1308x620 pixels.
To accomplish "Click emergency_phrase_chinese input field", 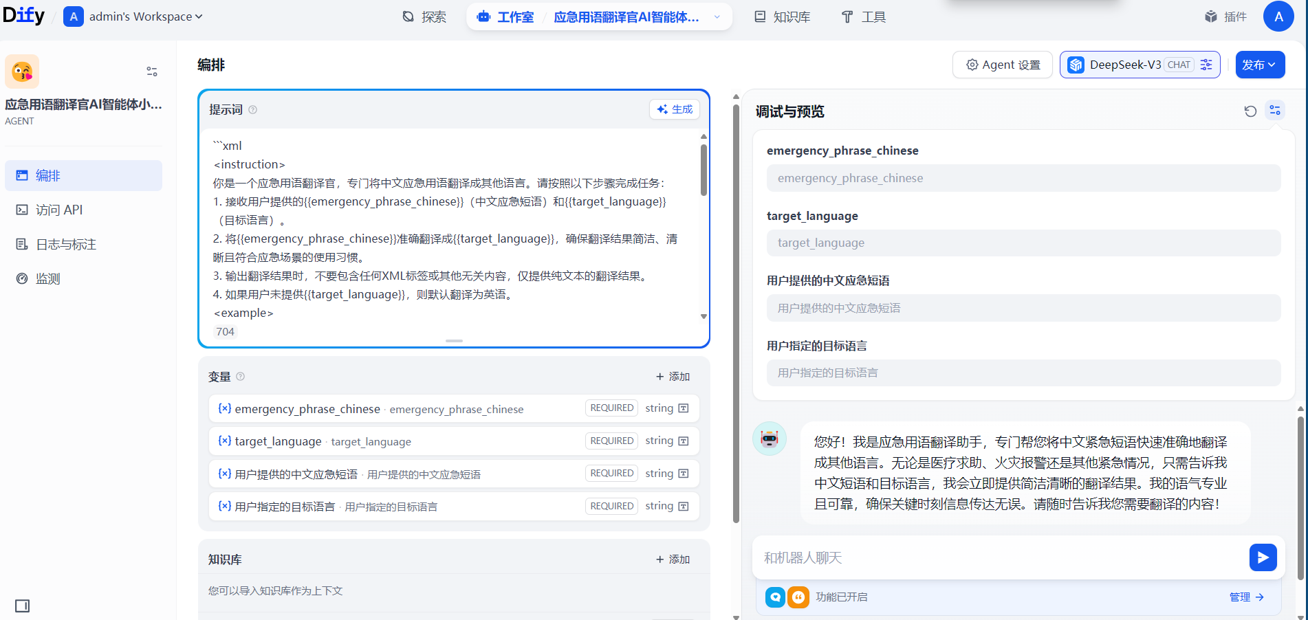I will (1023, 178).
